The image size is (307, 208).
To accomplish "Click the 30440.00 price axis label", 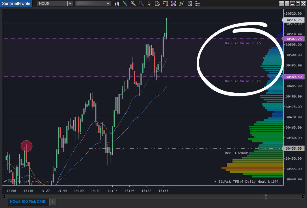I will [294, 179].
